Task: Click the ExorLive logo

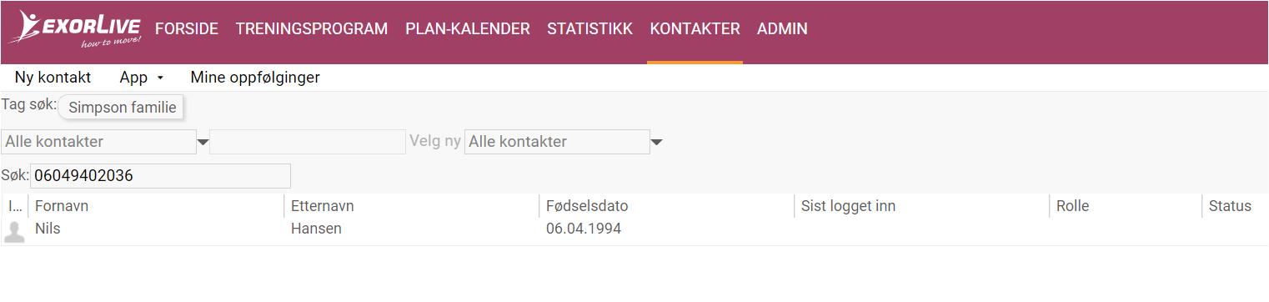Action: 75,29
